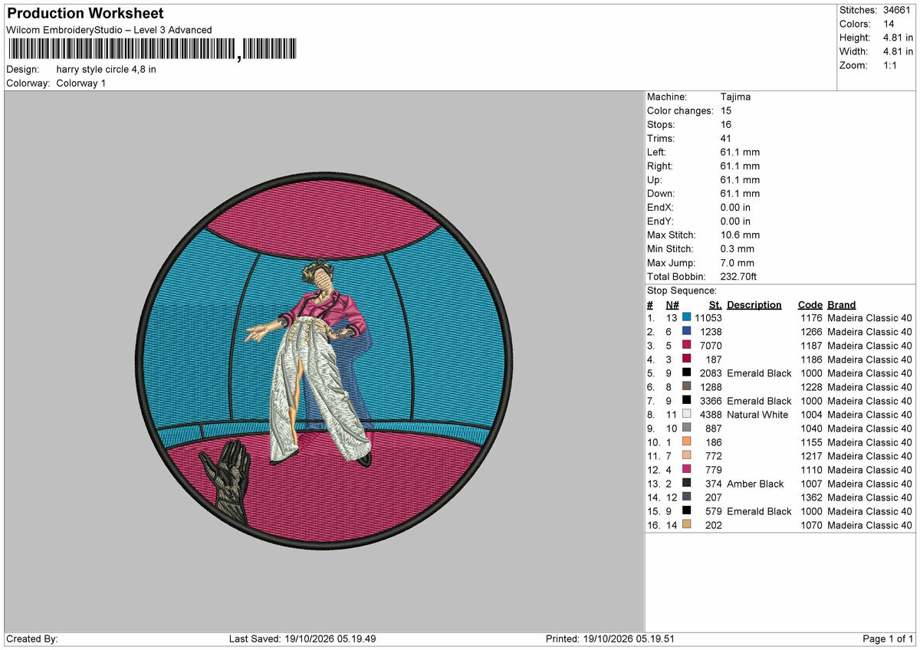The image size is (920, 650).
Task: Select the peach swatch for code 1217
Action: pyautogui.click(x=686, y=456)
